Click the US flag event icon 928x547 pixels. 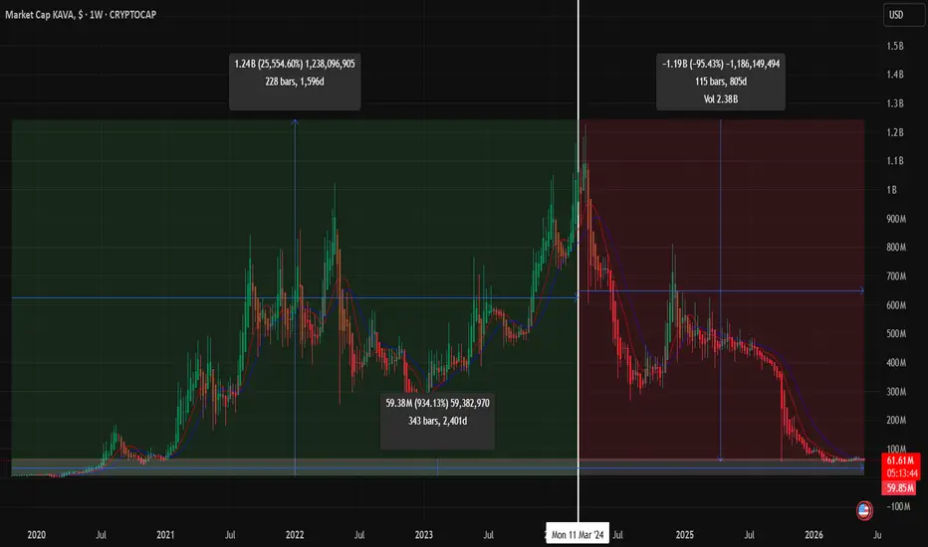(x=864, y=510)
